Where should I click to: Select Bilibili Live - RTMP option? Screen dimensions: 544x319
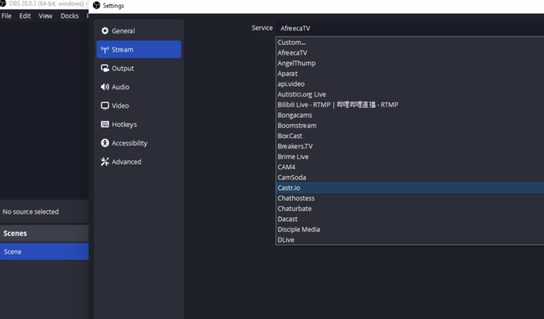[x=410, y=105]
